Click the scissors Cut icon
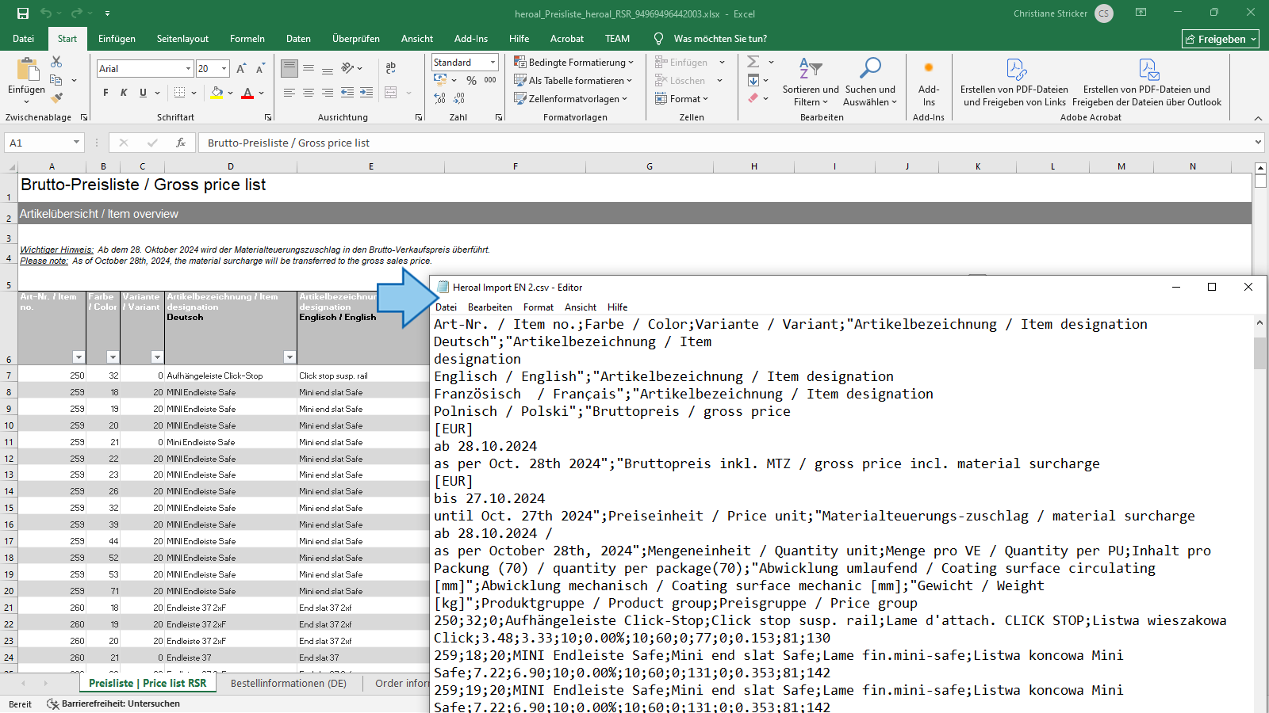The width and height of the screenshot is (1269, 713). [x=56, y=62]
